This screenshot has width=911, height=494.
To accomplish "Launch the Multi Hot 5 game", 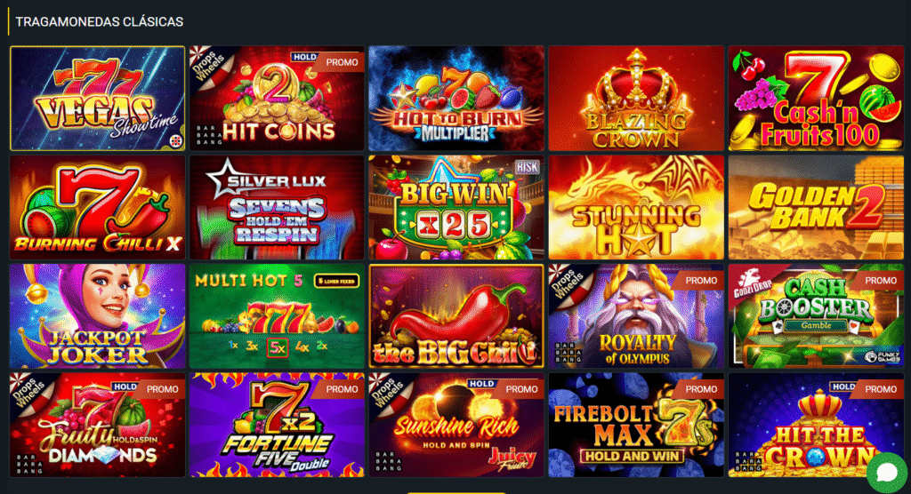I will point(278,316).
